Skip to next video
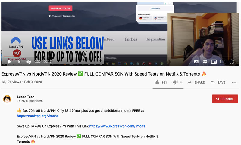The image size is (241, 145). click(x=20, y=62)
